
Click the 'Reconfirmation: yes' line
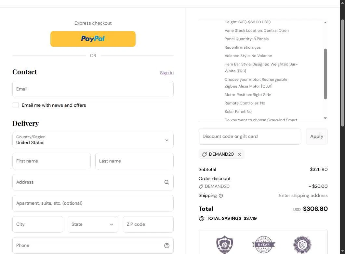click(x=243, y=47)
